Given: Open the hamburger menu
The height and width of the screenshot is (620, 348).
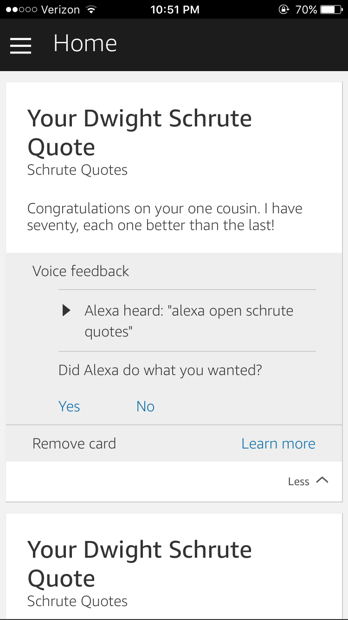Looking at the screenshot, I should tap(20, 45).
